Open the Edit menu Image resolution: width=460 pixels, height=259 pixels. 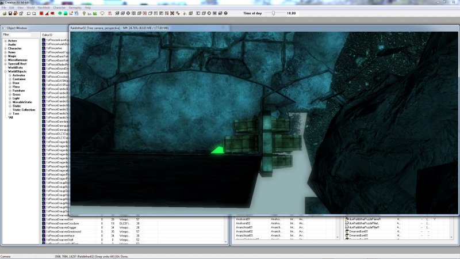(11, 7)
